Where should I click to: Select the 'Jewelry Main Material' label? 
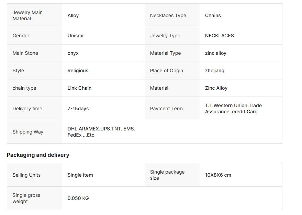pyautogui.click(x=27, y=15)
